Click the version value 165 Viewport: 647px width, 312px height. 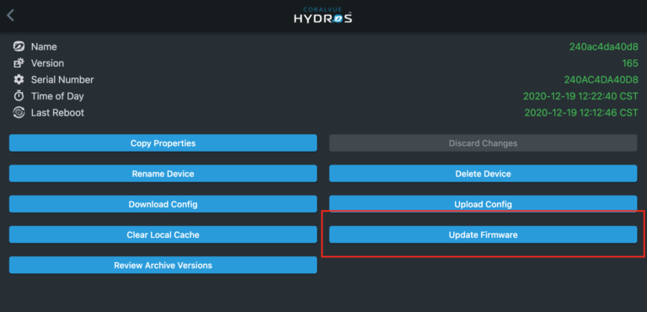630,63
